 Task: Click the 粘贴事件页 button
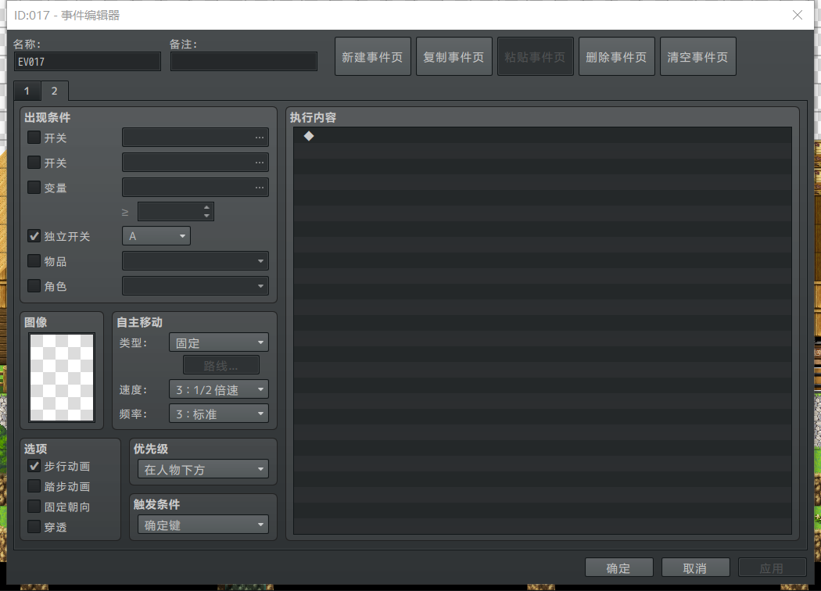[535, 56]
